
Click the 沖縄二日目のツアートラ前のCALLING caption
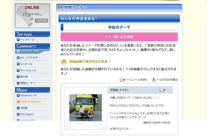coord(135,98)
